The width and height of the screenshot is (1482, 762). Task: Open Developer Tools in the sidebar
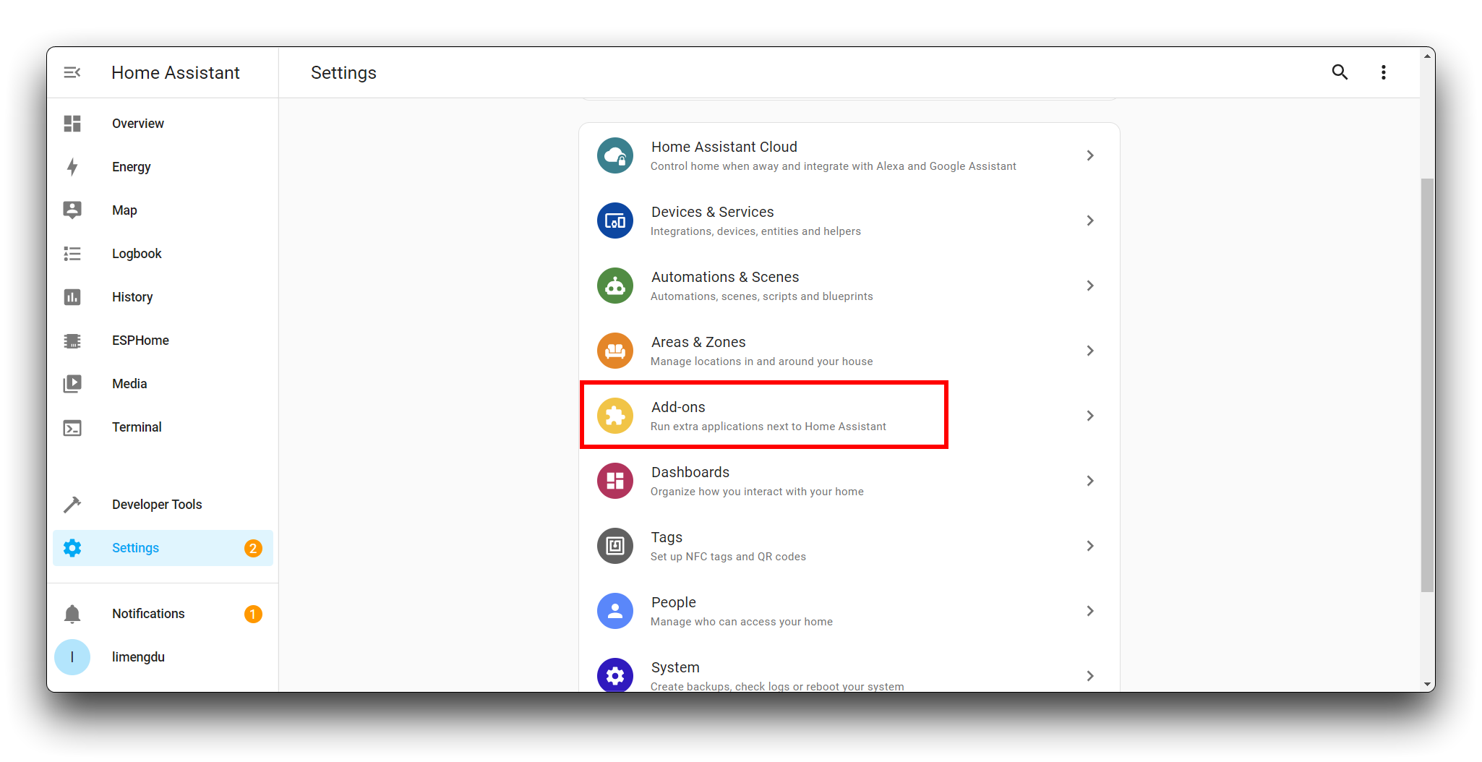[x=163, y=505]
